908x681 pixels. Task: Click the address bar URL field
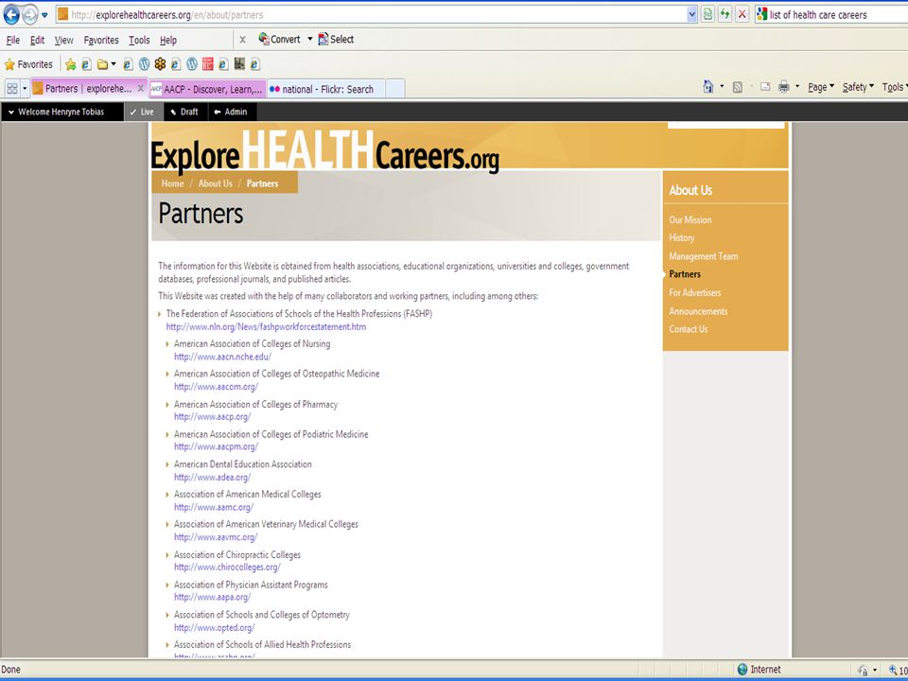point(371,14)
